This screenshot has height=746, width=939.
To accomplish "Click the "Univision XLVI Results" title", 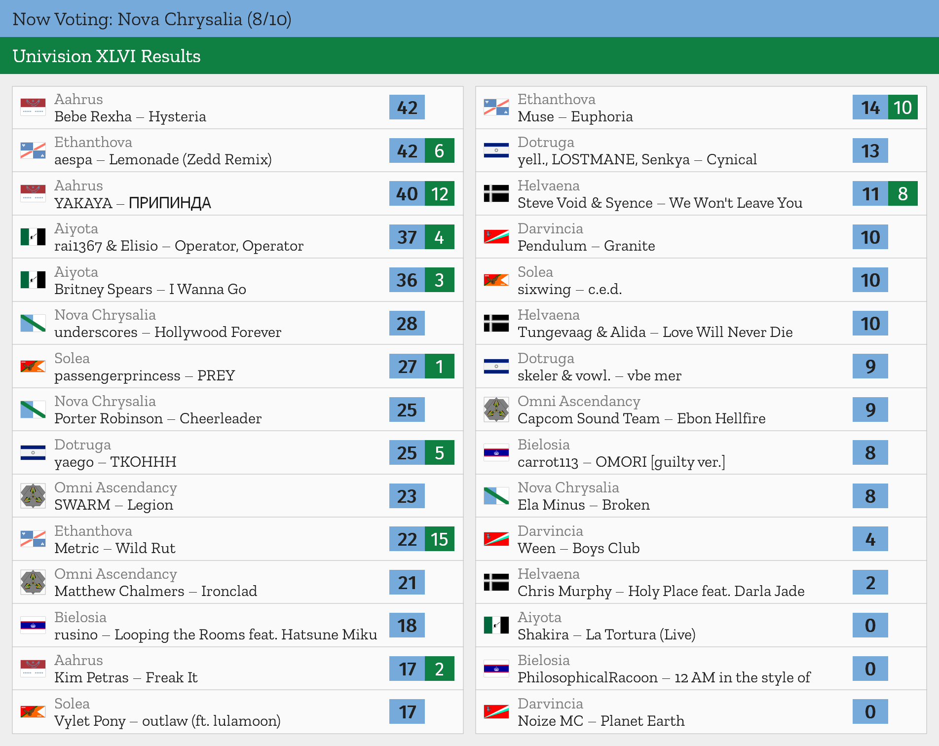I will pos(107,56).
